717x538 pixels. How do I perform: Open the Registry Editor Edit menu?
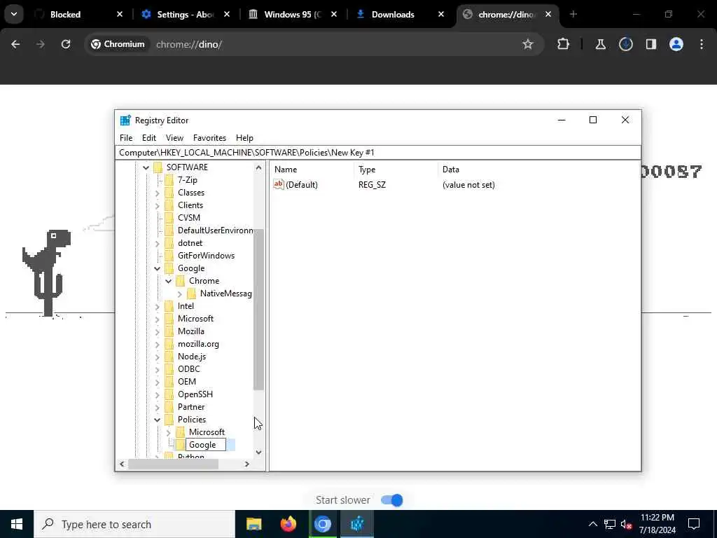pos(149,138)
